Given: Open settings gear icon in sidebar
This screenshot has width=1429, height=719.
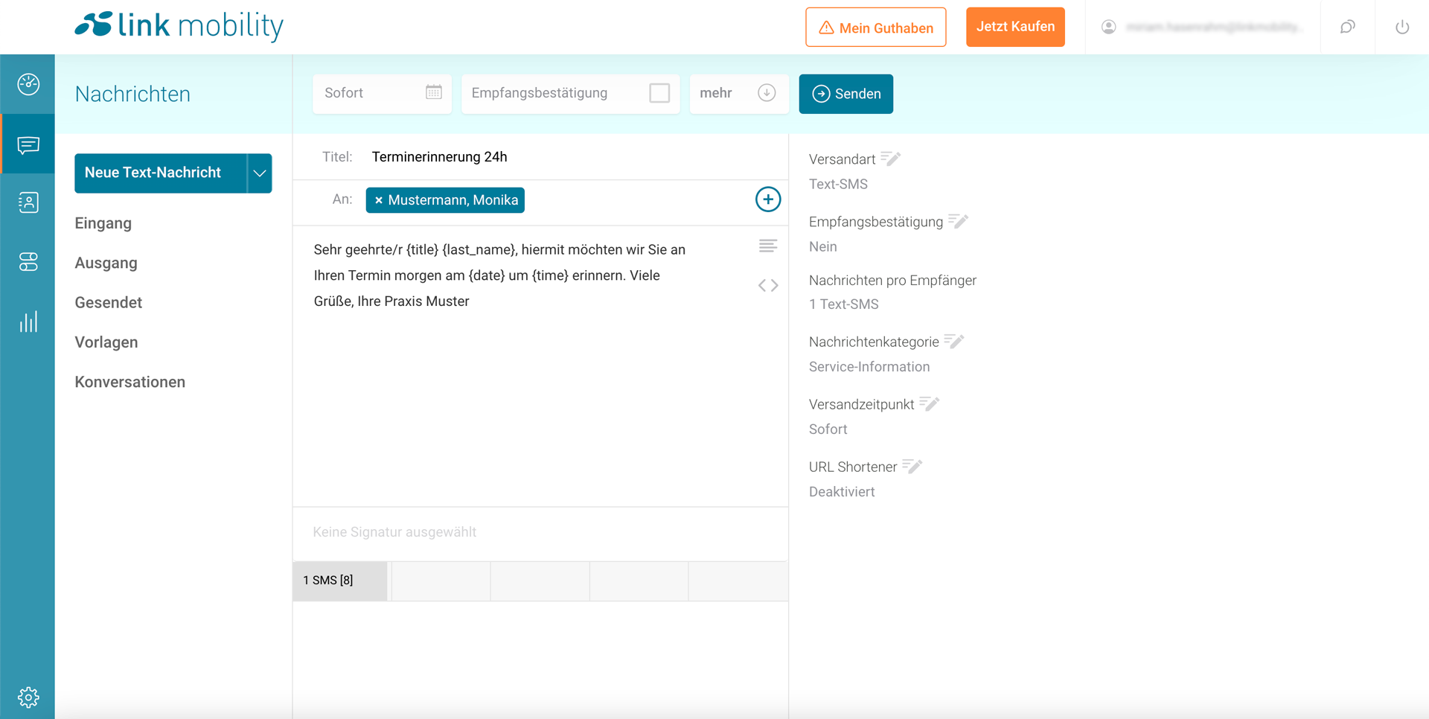Looking at the screenshot, I should (28, 697).
